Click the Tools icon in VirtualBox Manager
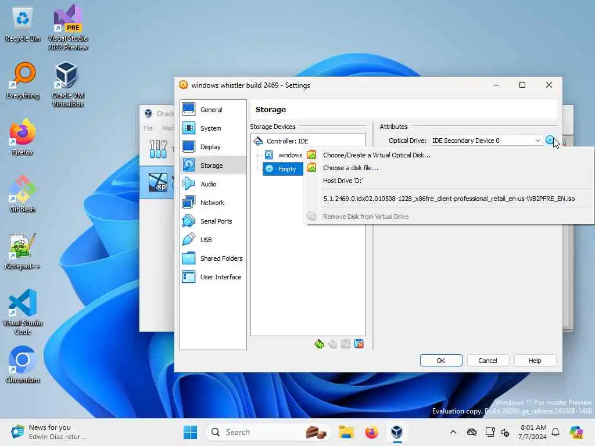 pos(158,149)
